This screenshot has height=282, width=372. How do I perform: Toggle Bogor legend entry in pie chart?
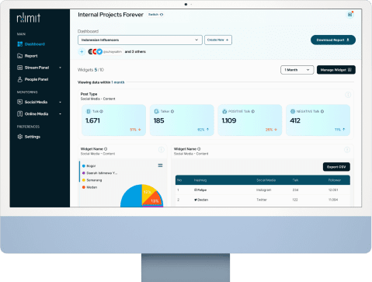(89, 165)
